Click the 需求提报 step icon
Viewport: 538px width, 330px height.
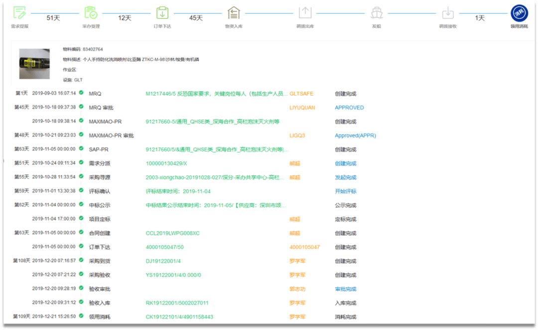tap(19, 12)
